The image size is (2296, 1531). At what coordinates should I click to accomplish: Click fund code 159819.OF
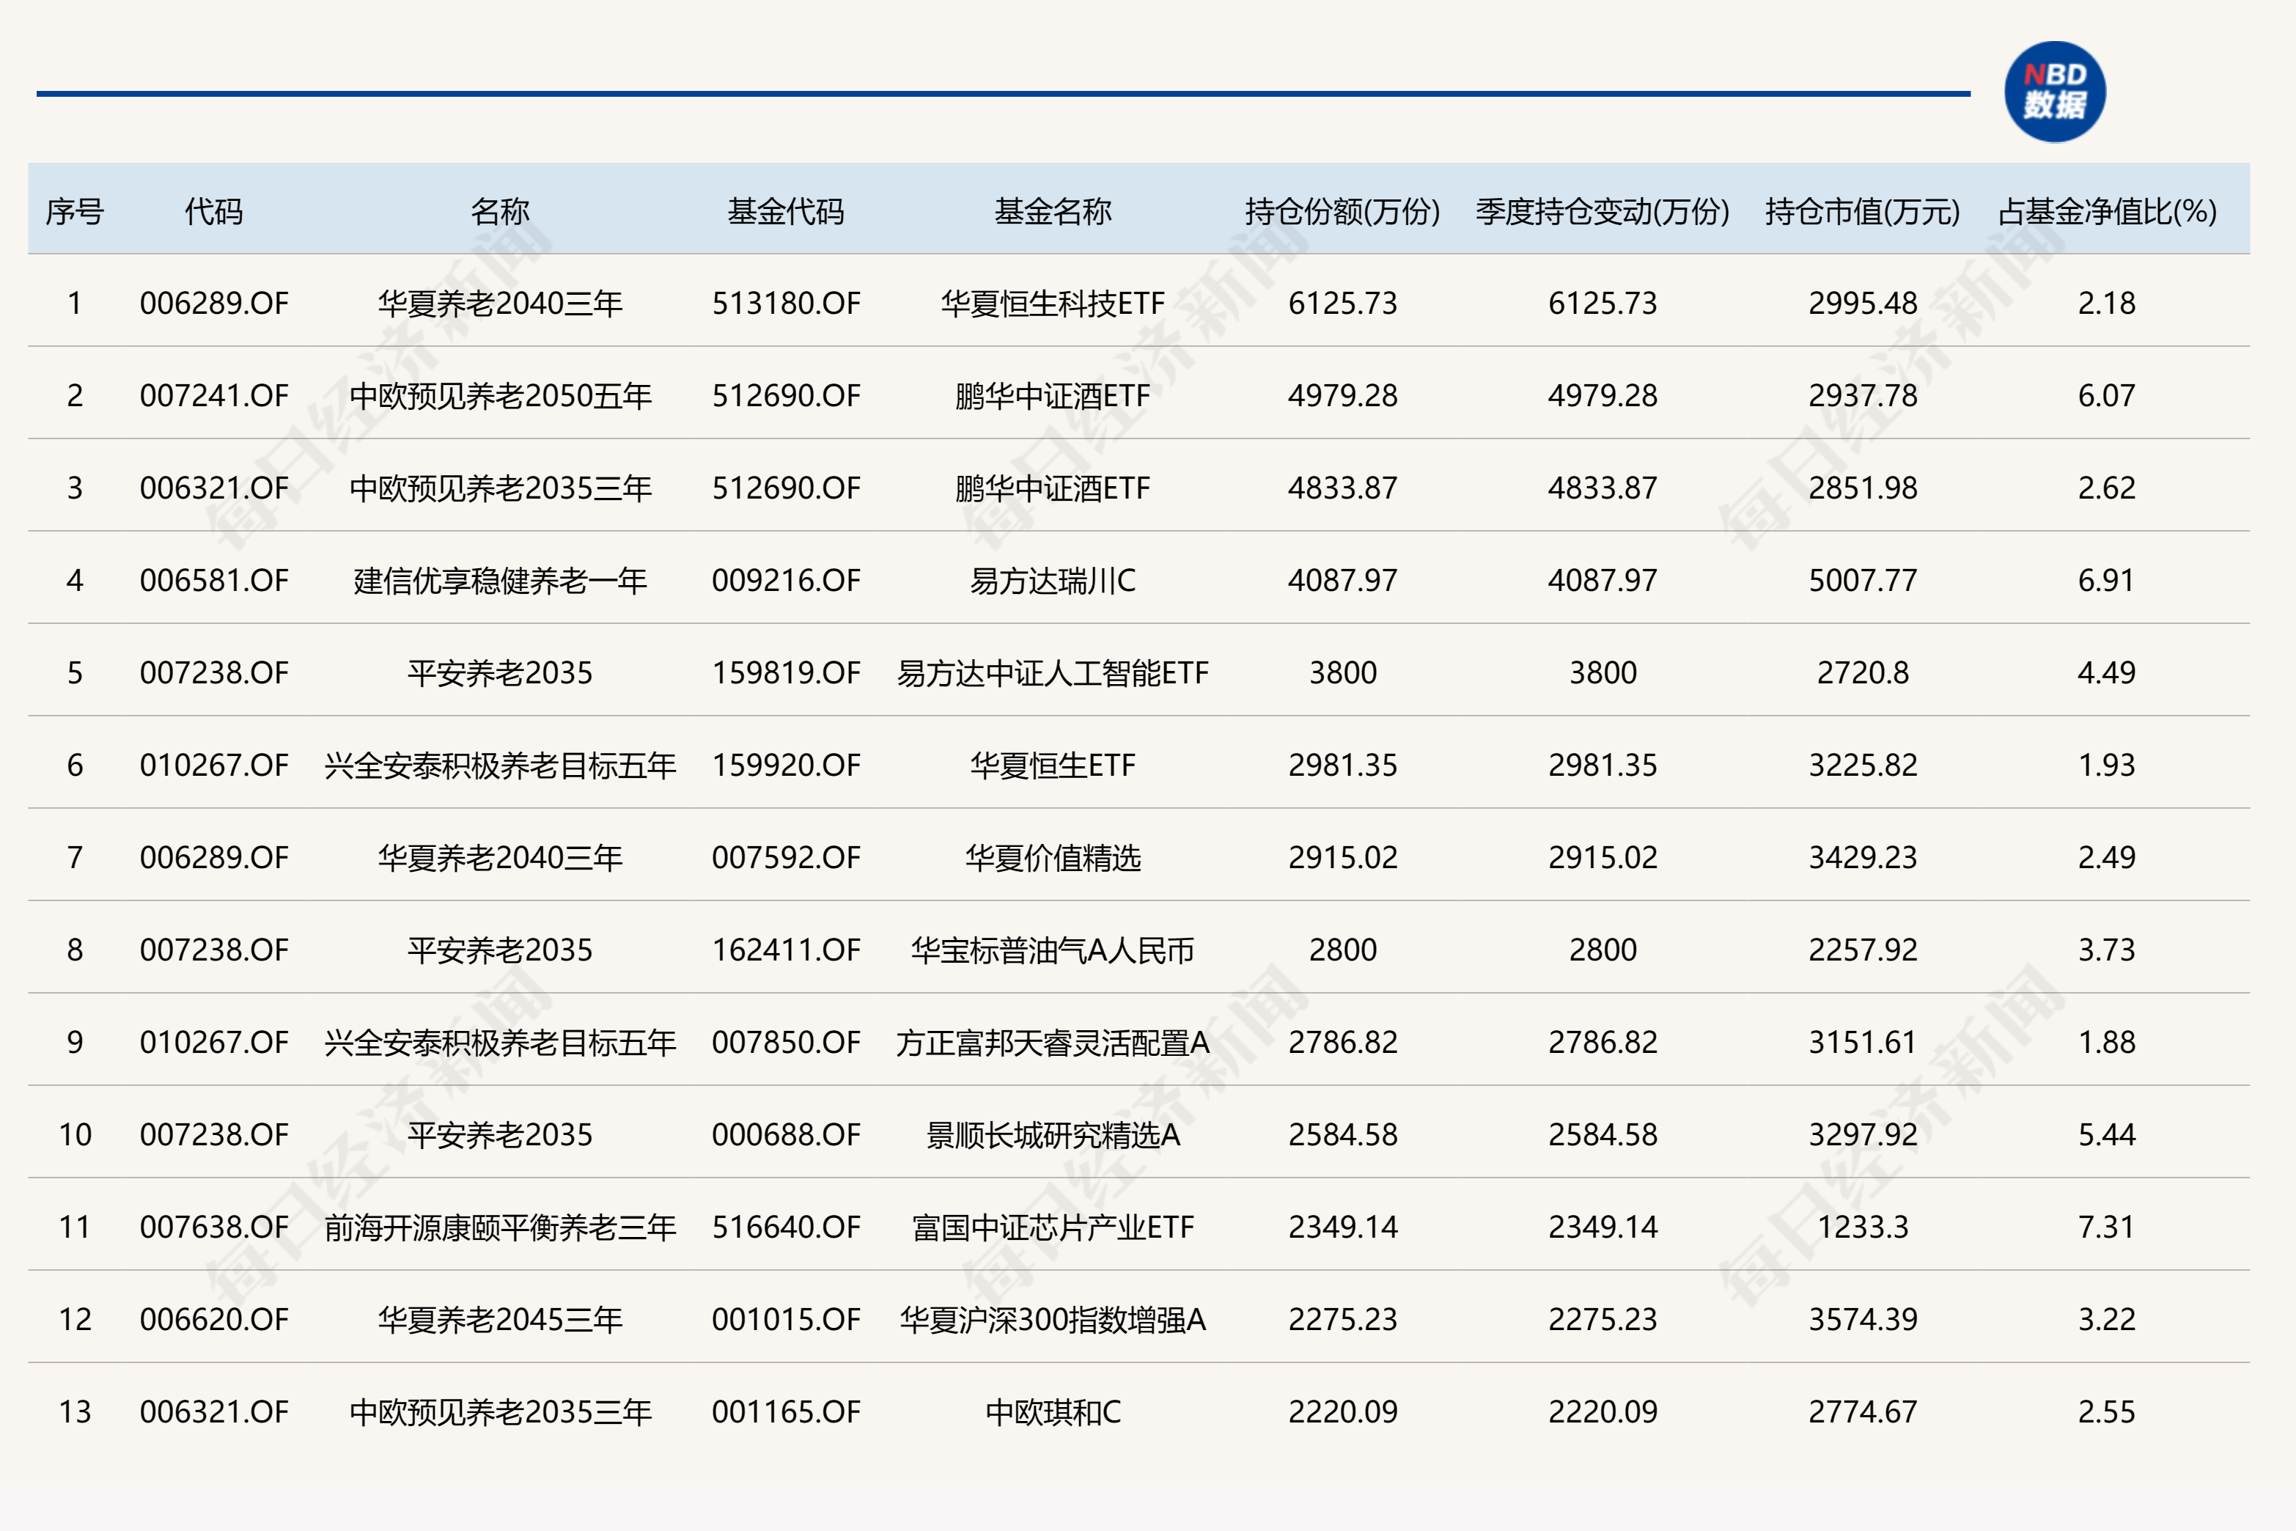(786, 672)
